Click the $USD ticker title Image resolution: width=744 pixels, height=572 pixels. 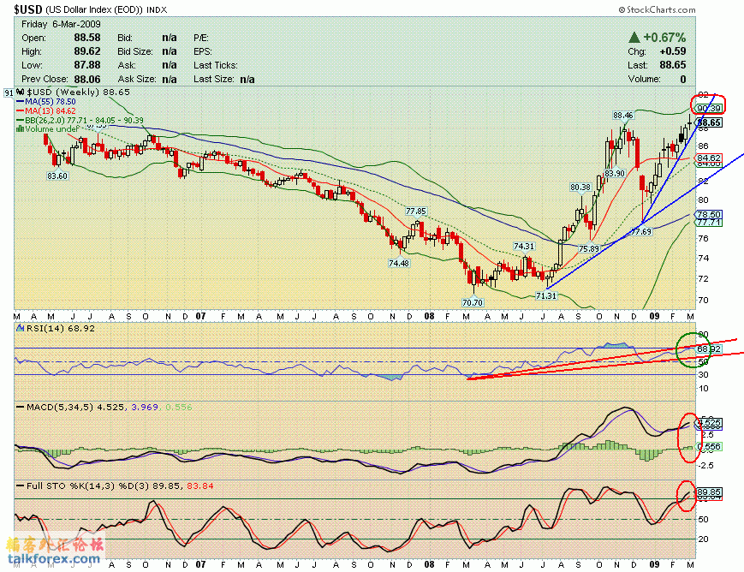pyautogui.click(x=28, y=9)
